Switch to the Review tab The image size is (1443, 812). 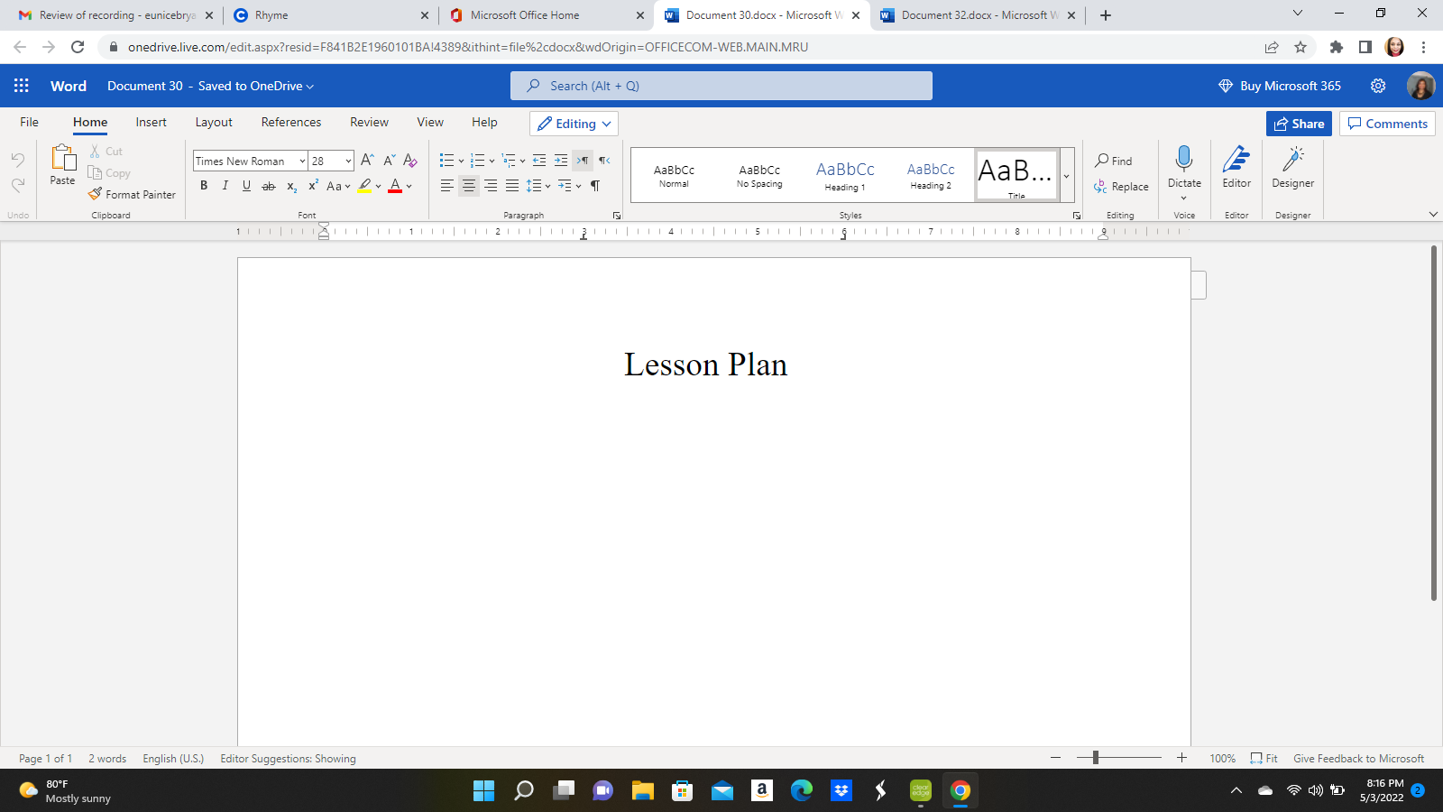369,122
